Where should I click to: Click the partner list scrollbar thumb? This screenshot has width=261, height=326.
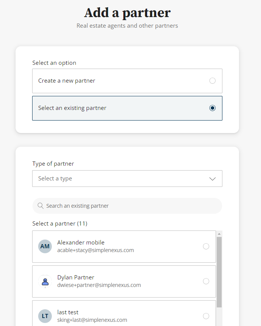click(219, 271)
